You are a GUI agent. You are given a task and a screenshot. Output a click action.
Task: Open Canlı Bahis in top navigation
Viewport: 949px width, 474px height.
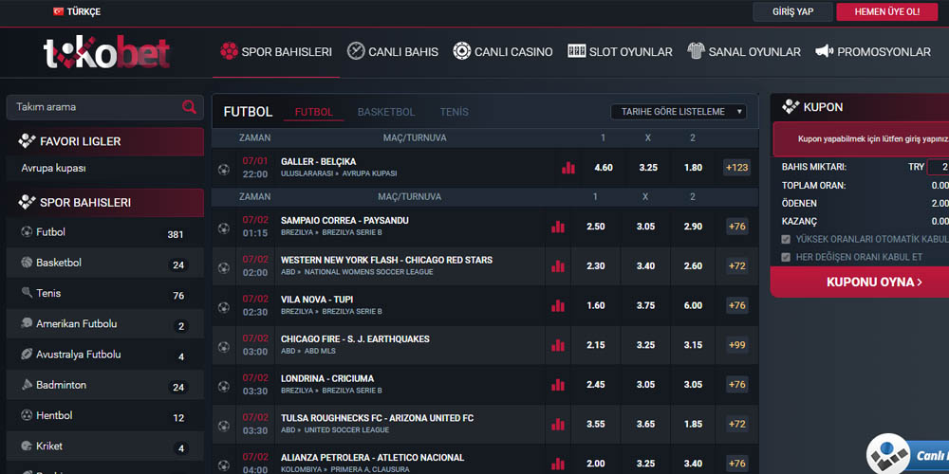click(393, 52)
